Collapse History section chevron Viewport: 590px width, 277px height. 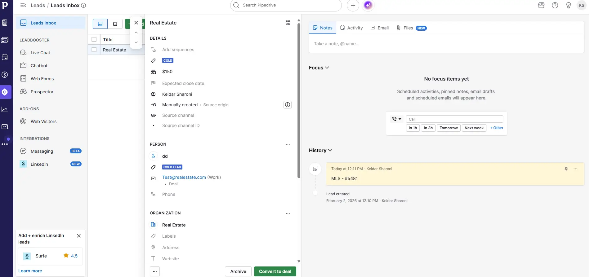(x=330, y=150)
